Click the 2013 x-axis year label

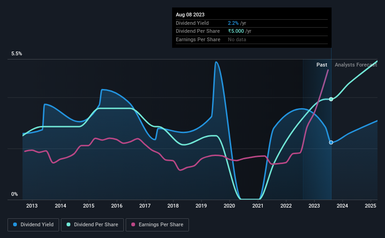pyautogui.click(x=32, y=206)
